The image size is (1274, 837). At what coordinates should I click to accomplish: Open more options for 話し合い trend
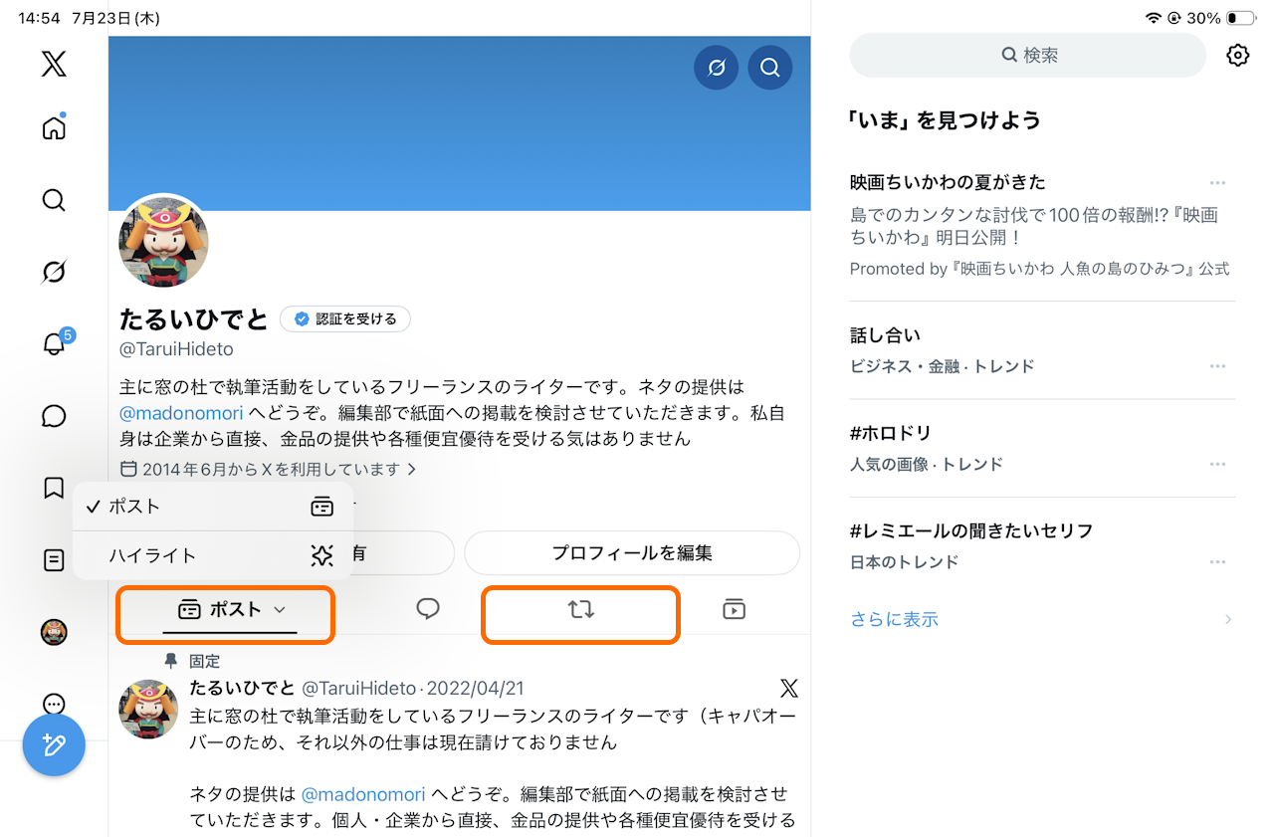tap(1217, 366)
